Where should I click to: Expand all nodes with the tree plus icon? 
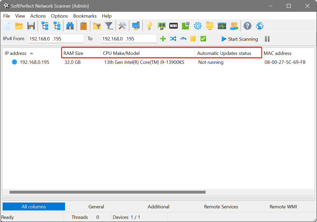[57, 26]
